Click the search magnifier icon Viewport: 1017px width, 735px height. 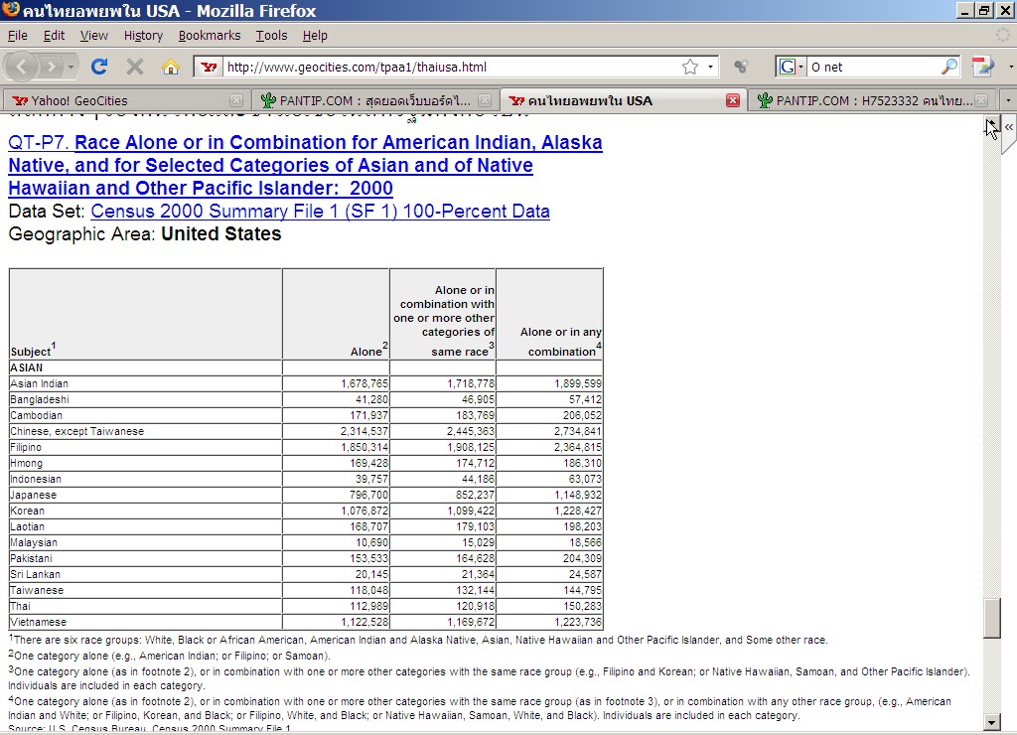[949, 67]
